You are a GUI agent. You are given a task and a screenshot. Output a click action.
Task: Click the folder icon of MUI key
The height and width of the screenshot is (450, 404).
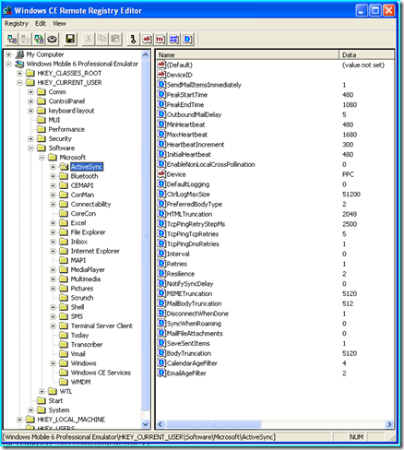pyautogui.click(x=42, y=120)
